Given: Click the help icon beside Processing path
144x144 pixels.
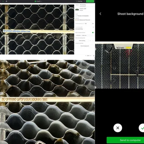Looking at the screenshot, I should coord(93,27).
